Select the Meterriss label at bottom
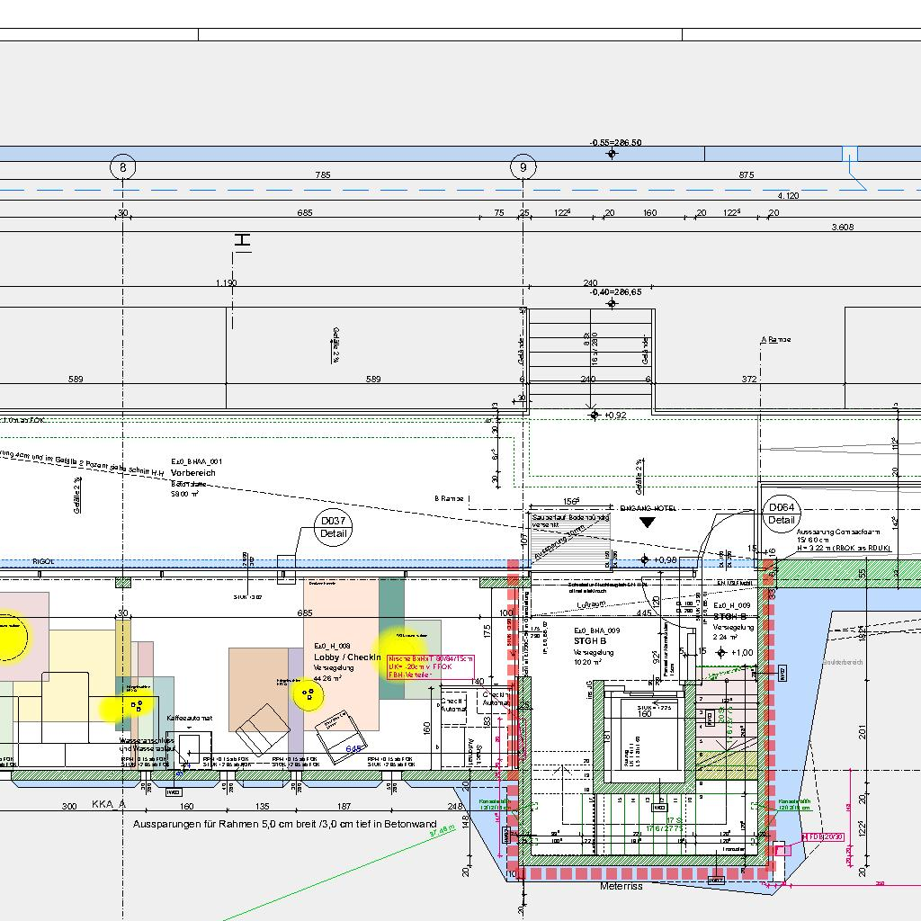 (621, 886)
